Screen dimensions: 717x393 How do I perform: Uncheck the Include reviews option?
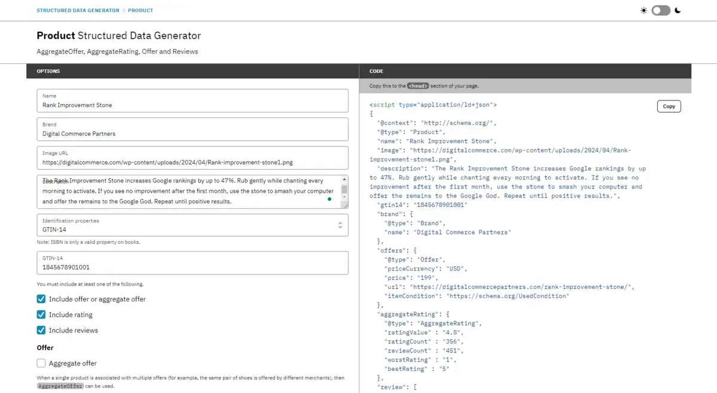[41, 330]
